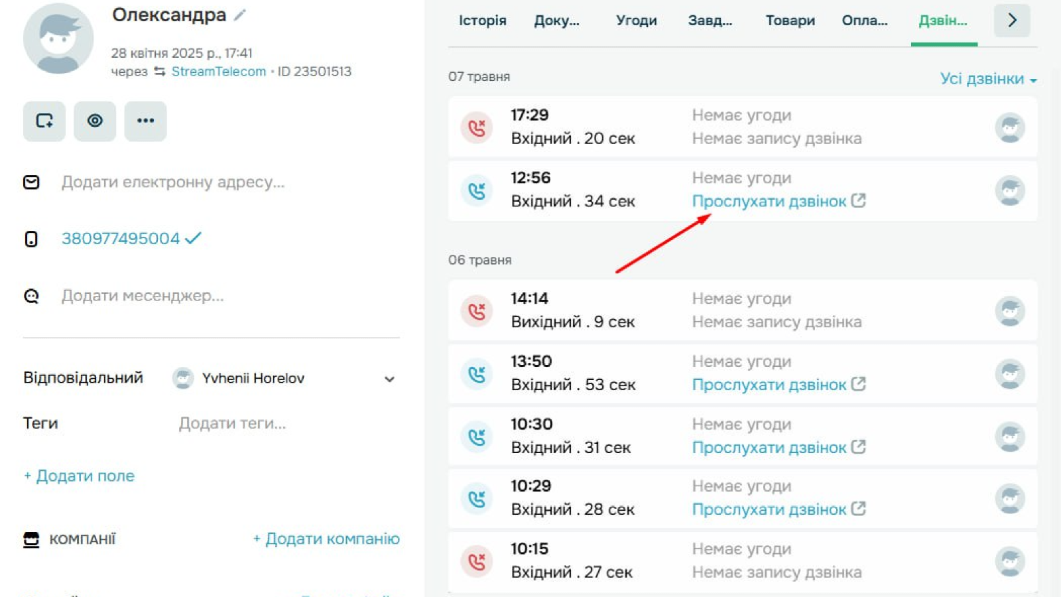1061x597 pixels.
Task: Click the incoming call icon at 12:56
Action: click(x=477, y=191)
